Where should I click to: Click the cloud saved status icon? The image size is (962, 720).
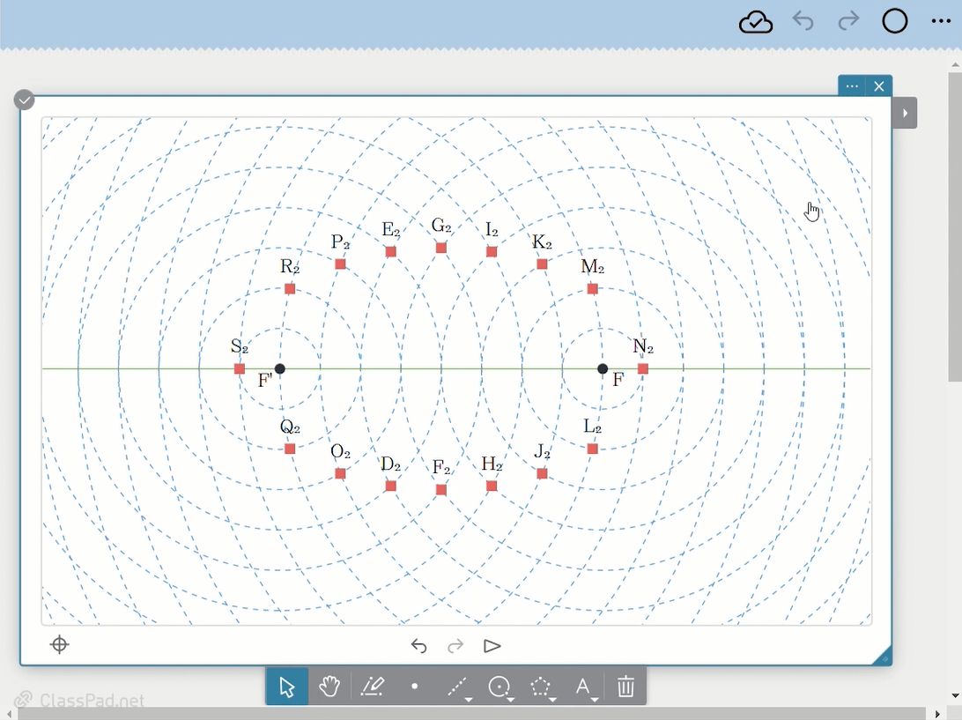[755, 22]
